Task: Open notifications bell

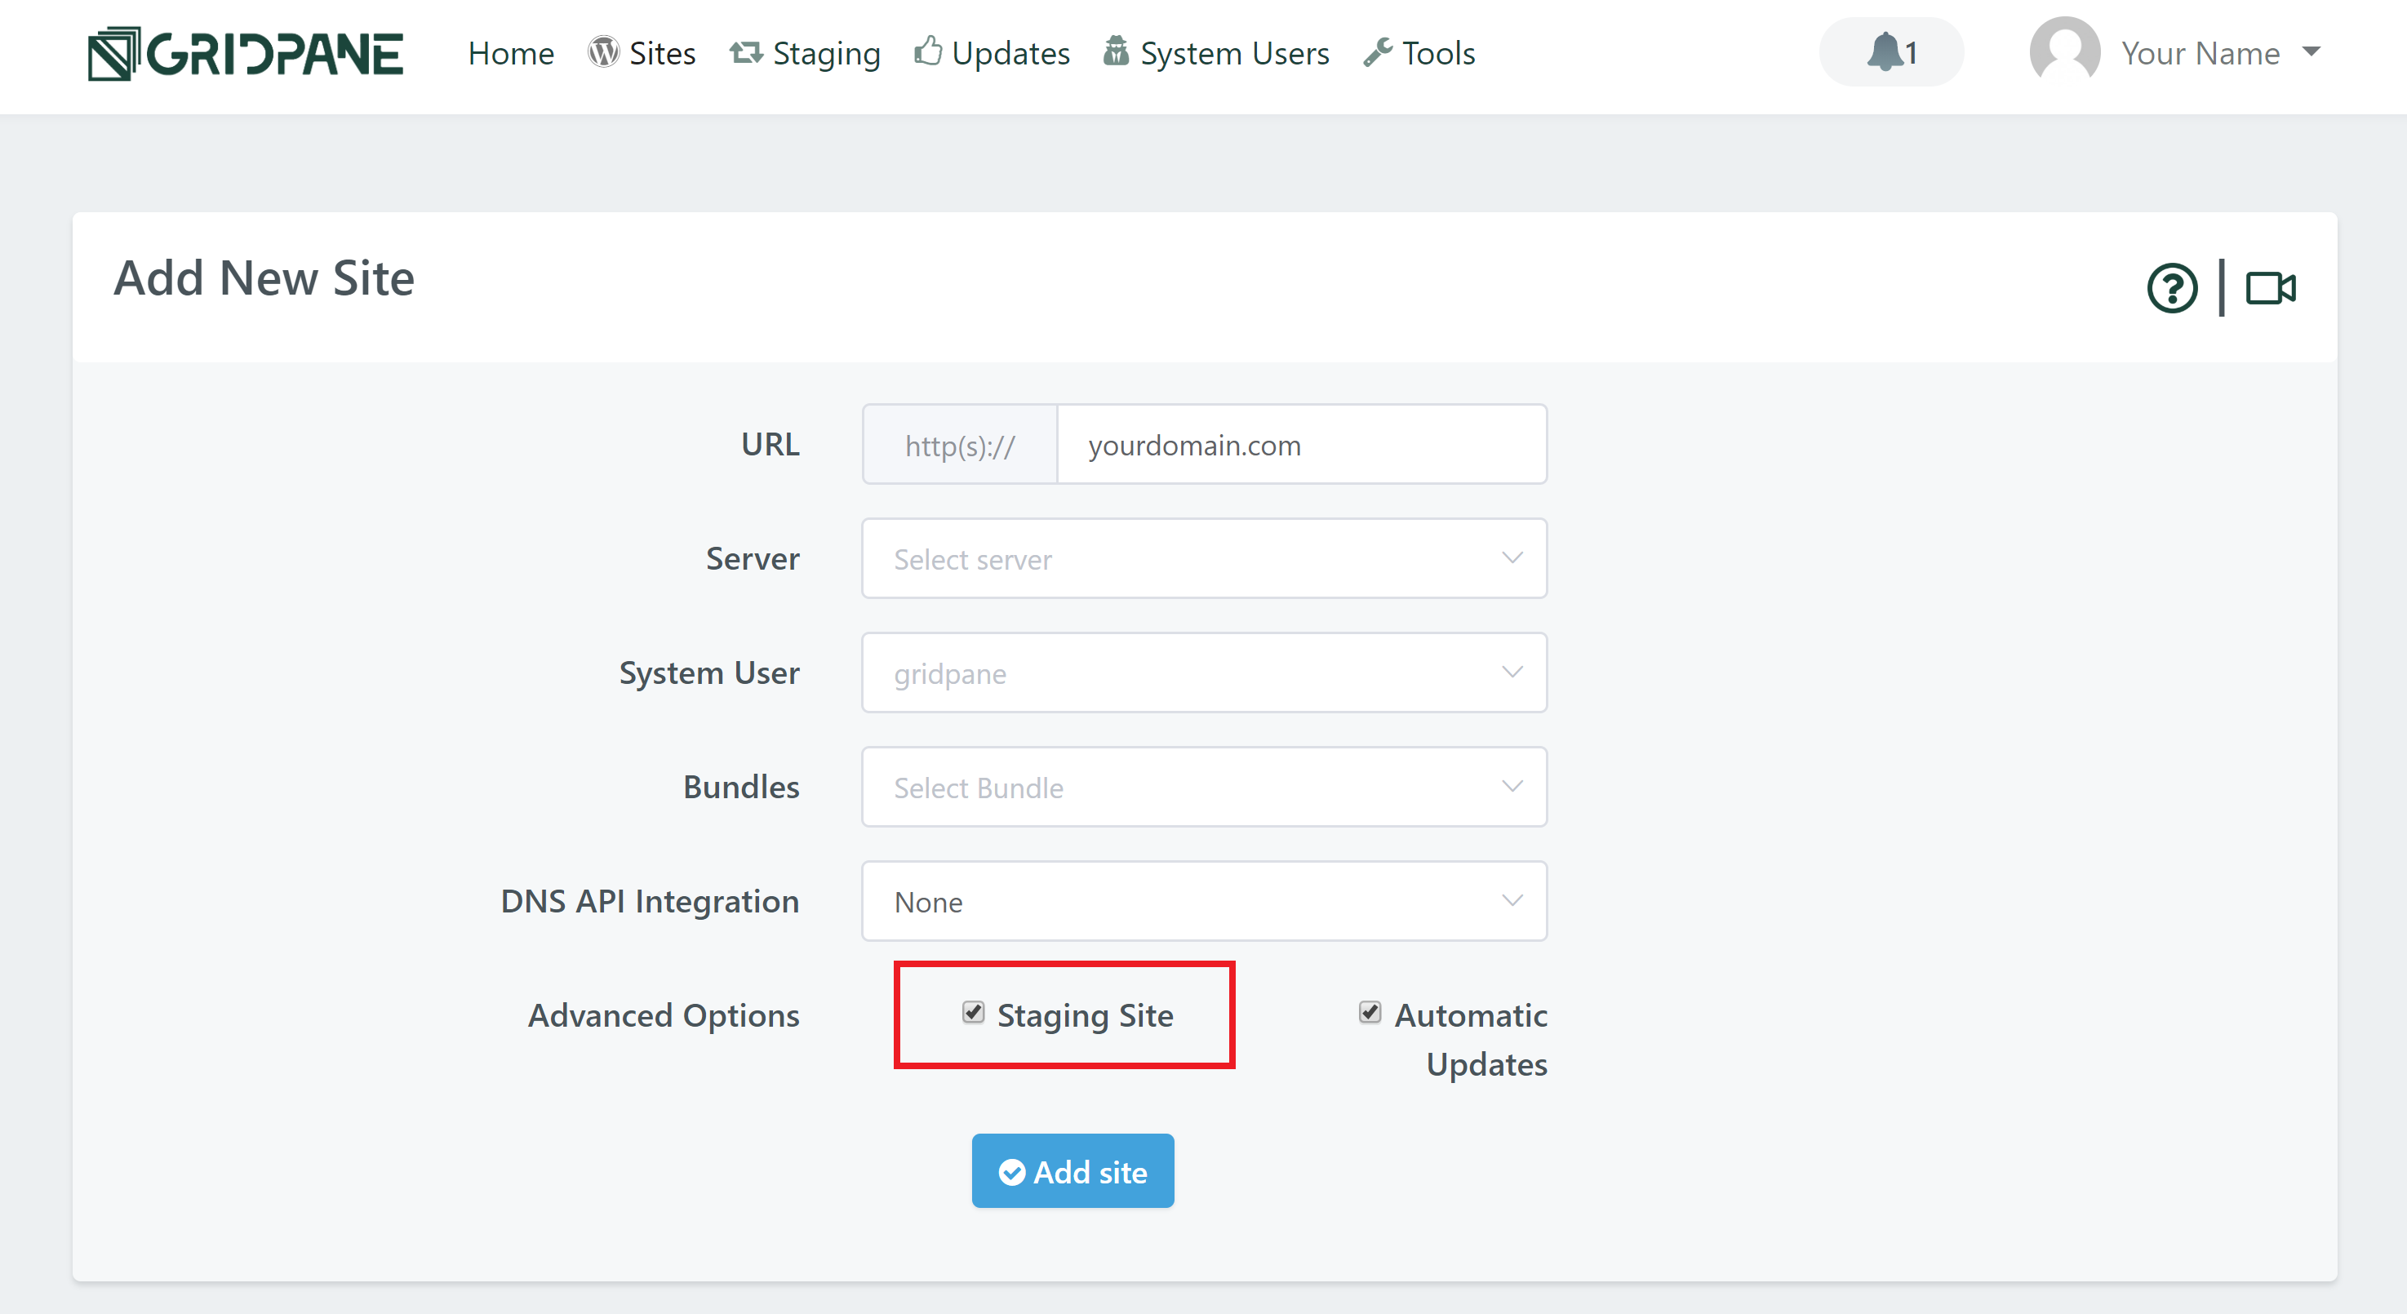Action: coord(1891,52)
